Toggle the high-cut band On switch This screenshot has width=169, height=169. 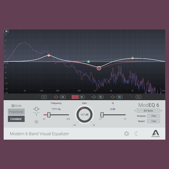[138, 97]
